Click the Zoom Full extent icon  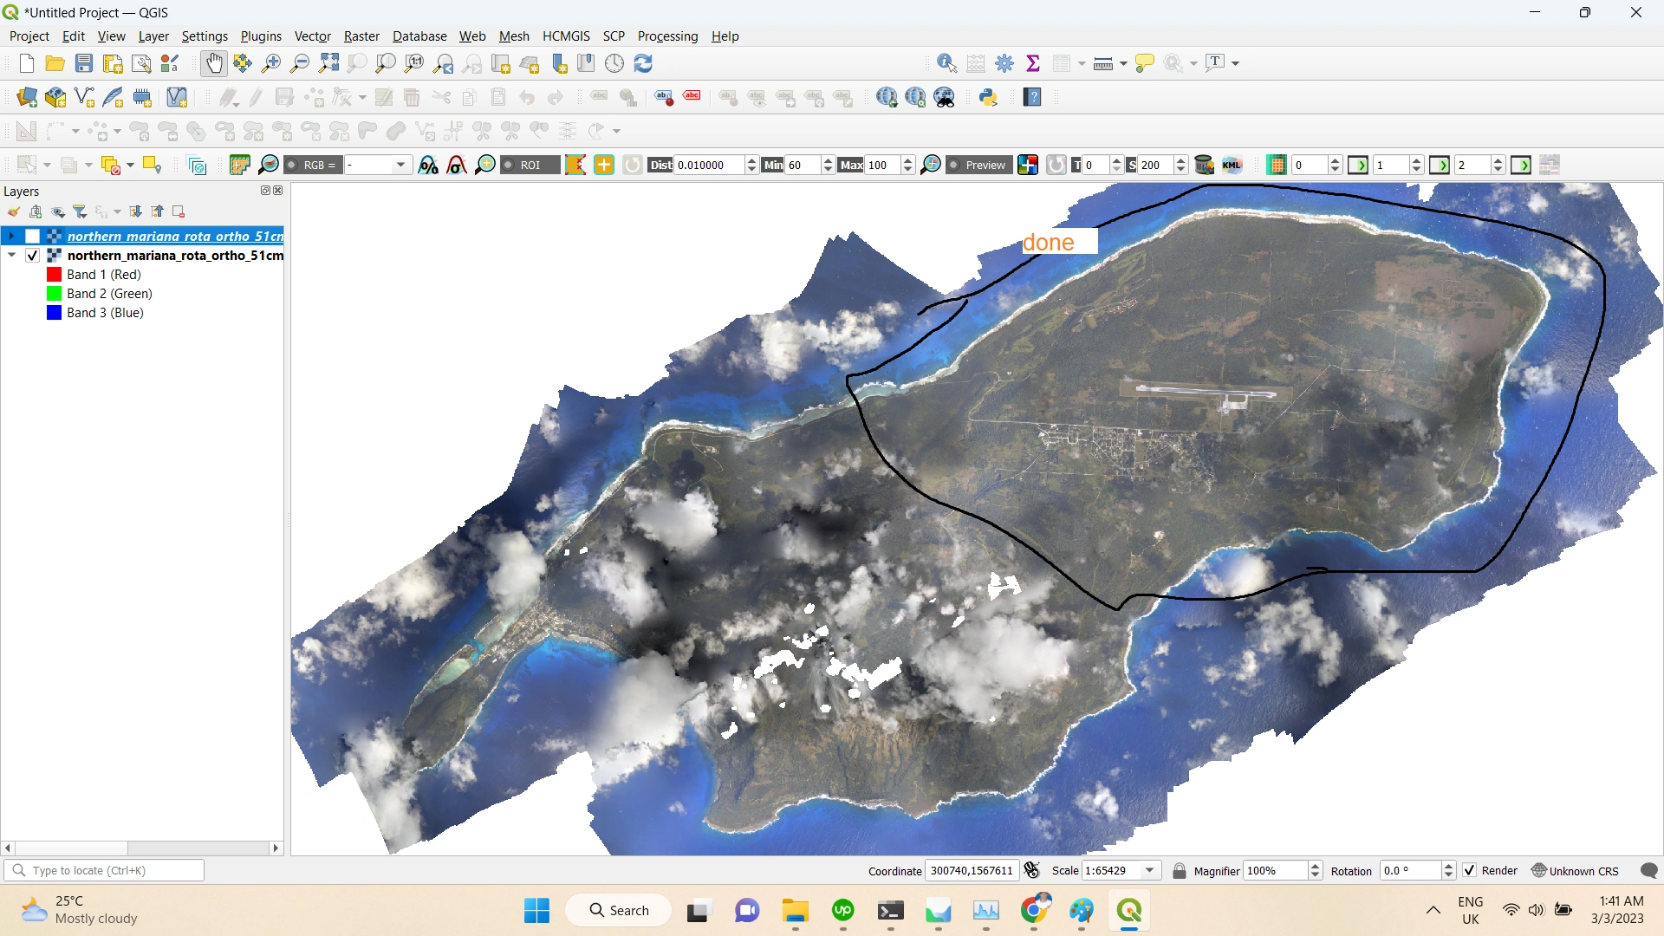click(328, 63)
